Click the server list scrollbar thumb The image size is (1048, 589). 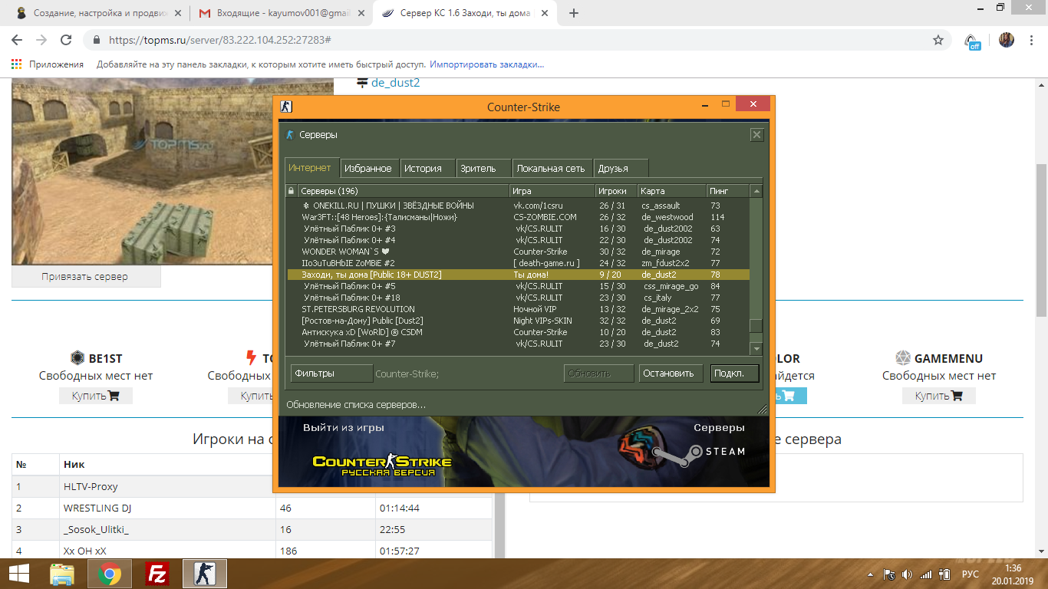tap(756, 326)
